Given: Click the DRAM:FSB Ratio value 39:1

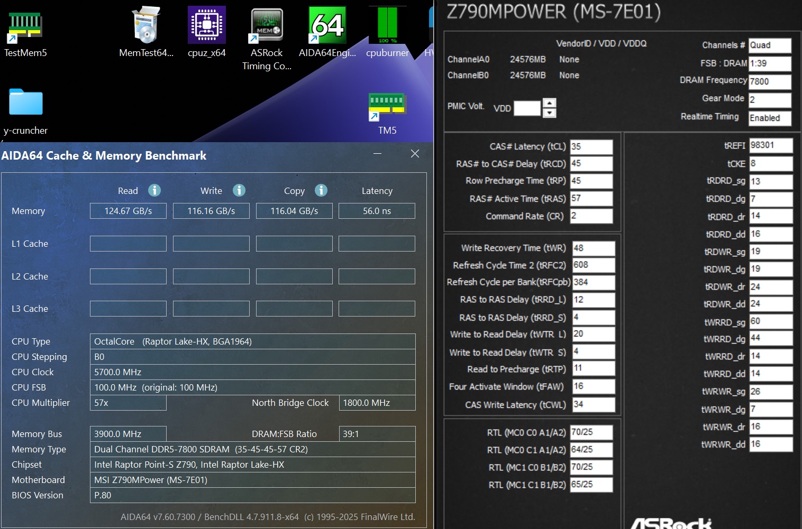Looking at the screenshot, I should click(377, 434).
